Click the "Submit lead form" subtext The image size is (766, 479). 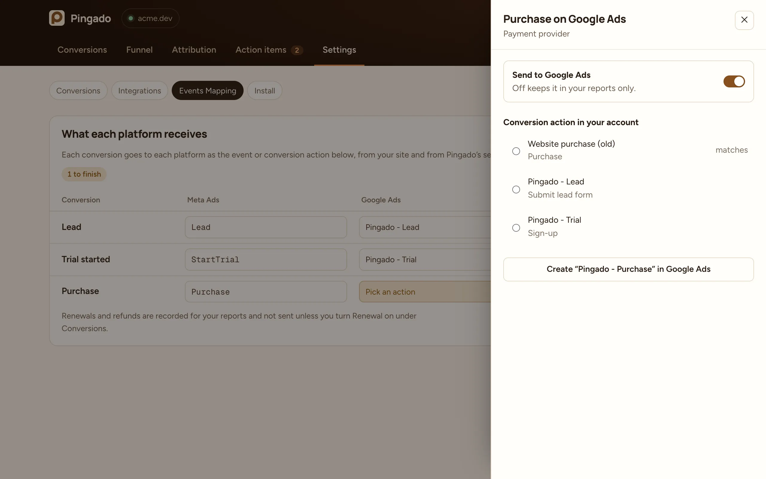[560, 195]
